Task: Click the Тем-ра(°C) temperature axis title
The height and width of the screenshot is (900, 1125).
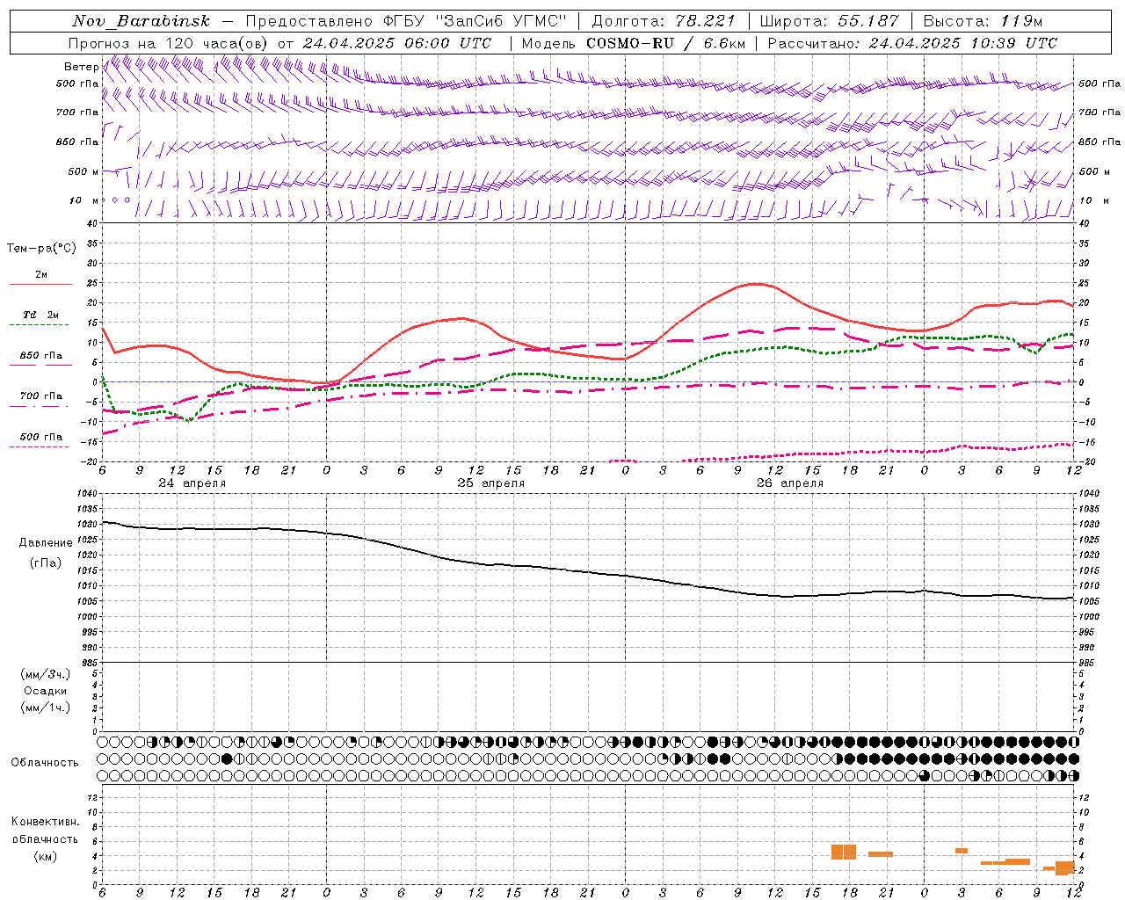Action: (41, 249)
